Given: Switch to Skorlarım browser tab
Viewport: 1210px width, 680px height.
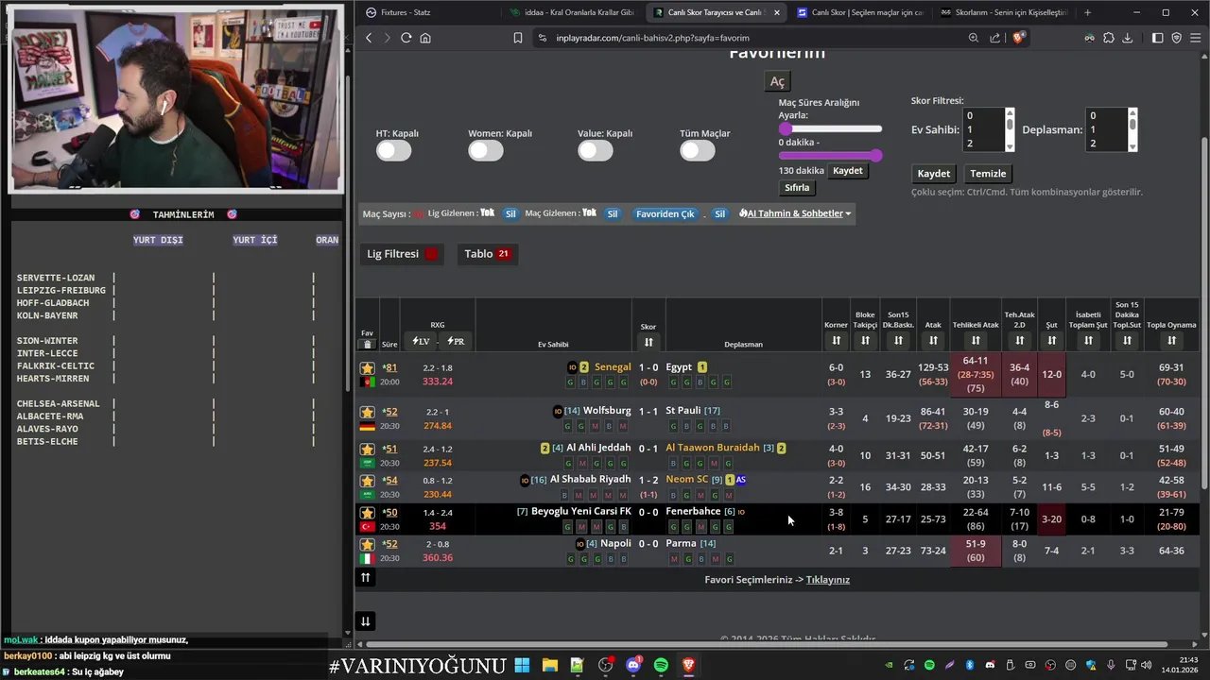Looking at the screenshot, I should (x=1004, y=12).
